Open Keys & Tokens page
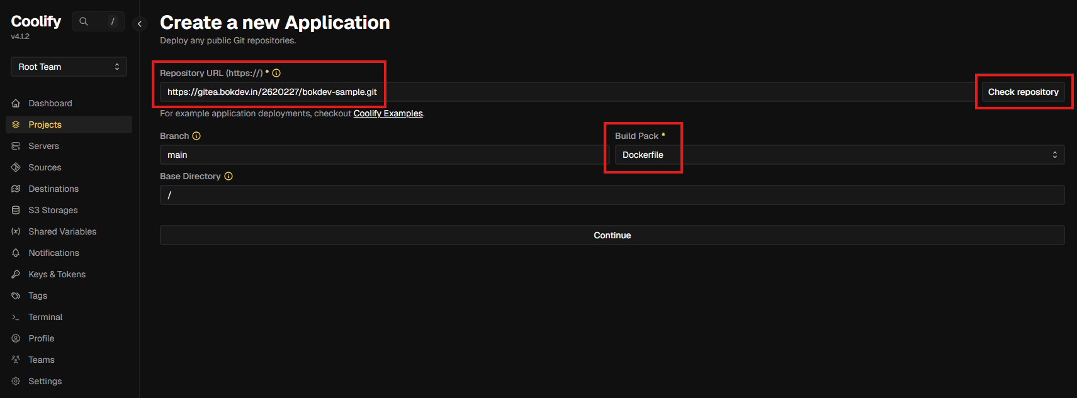Image resolution: width=1077 pixels, height=398 pixels. [x=69, y=274]
